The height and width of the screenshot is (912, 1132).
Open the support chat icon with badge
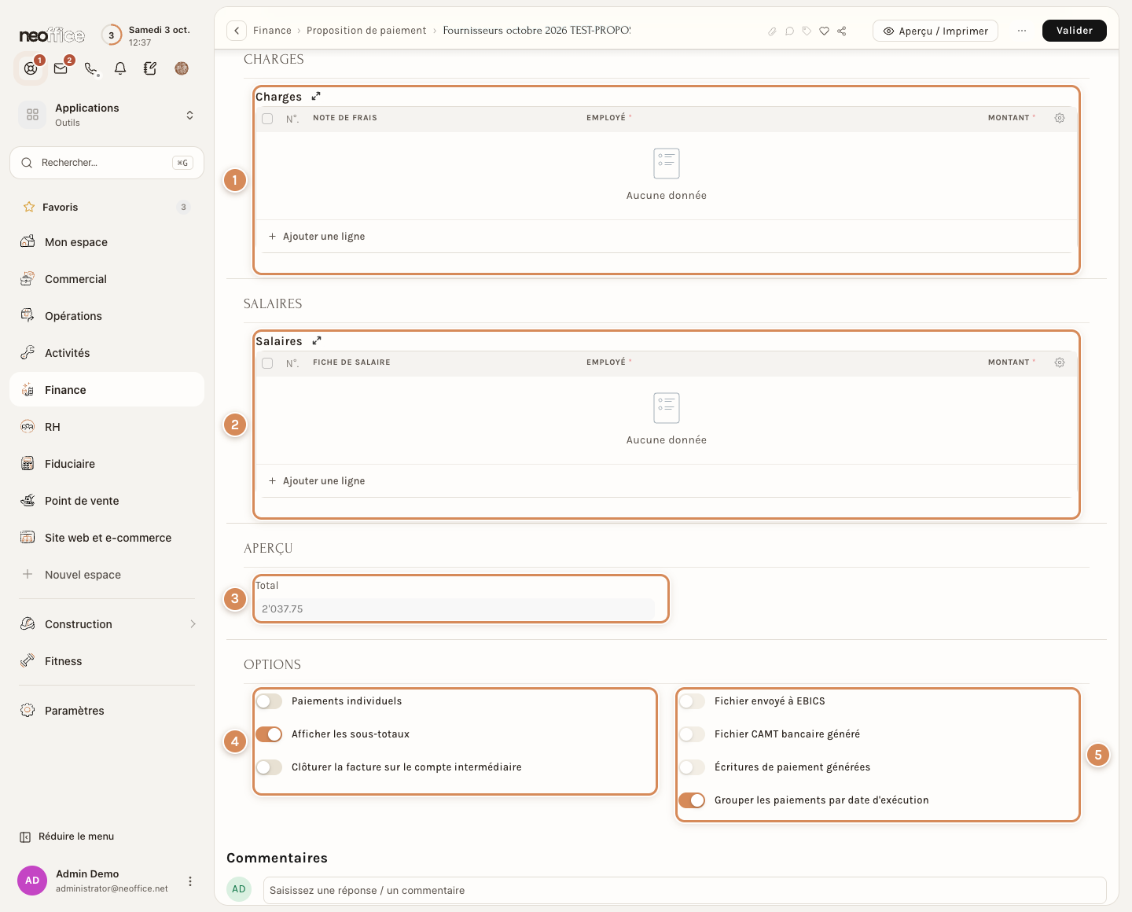point(31,68)
